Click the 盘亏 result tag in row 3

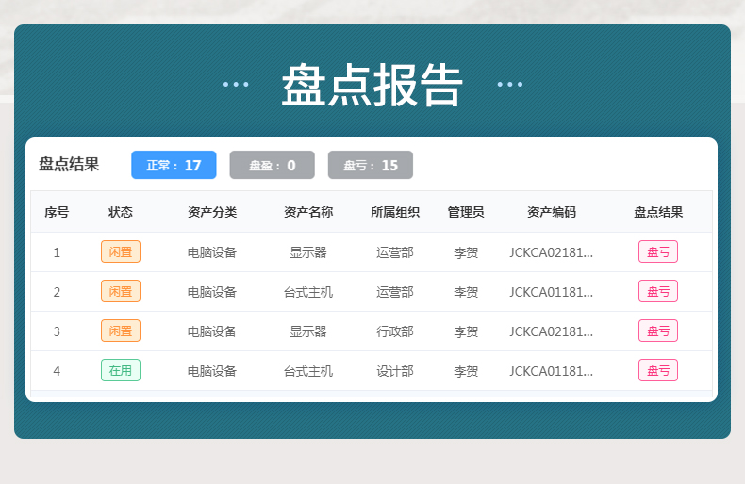tap(658, 331)
